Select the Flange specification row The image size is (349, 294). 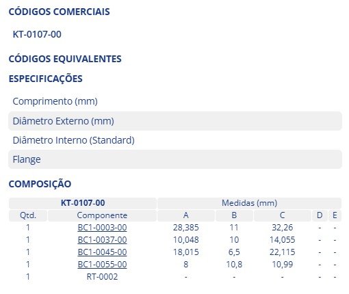point(175,159)
